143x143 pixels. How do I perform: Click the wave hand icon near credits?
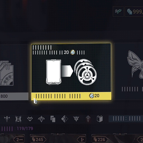(x=118, y=11)
